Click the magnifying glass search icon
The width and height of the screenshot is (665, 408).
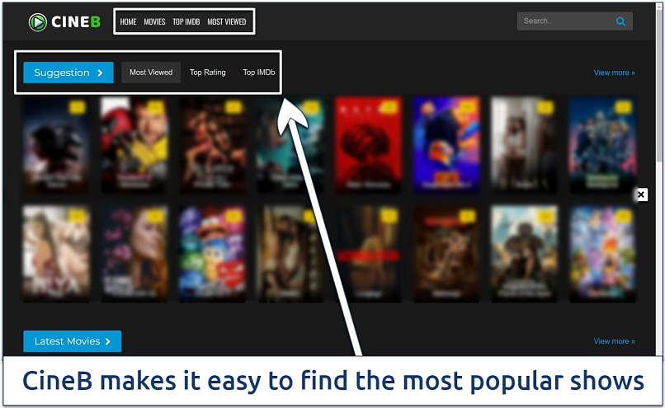[620, 21]
